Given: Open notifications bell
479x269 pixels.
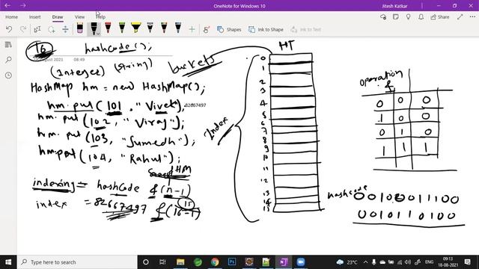Looking at the screenshot, I should coord(421,17).
